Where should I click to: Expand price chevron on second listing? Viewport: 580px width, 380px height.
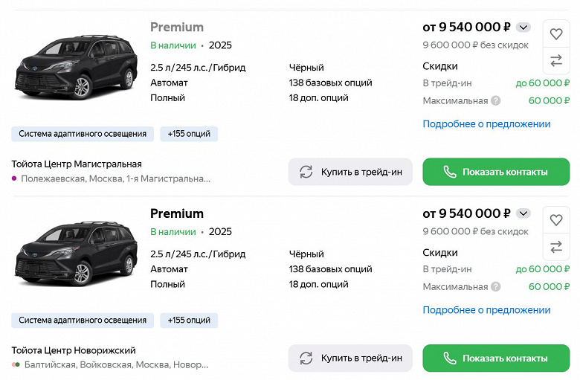(x=523, y=213)
